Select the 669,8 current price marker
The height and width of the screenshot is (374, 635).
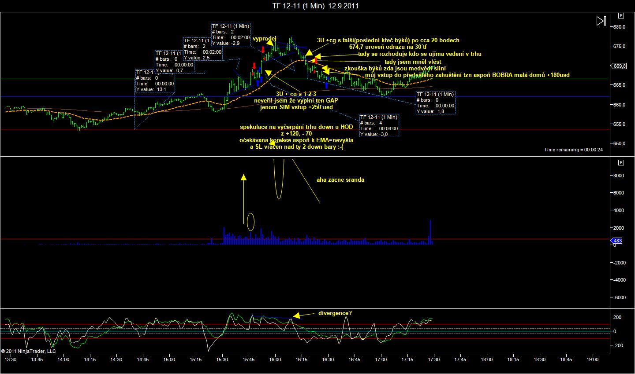619,66
